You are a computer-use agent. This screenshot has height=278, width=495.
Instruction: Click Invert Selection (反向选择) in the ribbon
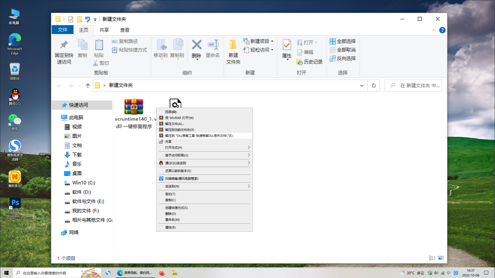coord(343,58)
